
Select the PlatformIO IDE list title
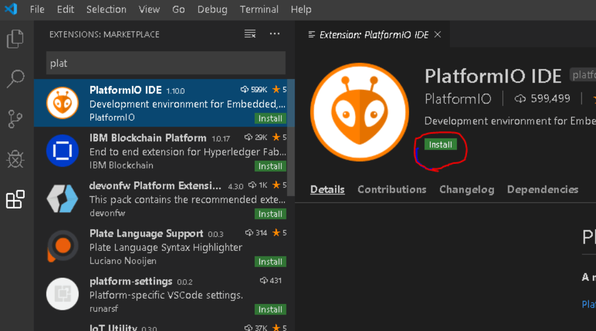click(126, 90)
